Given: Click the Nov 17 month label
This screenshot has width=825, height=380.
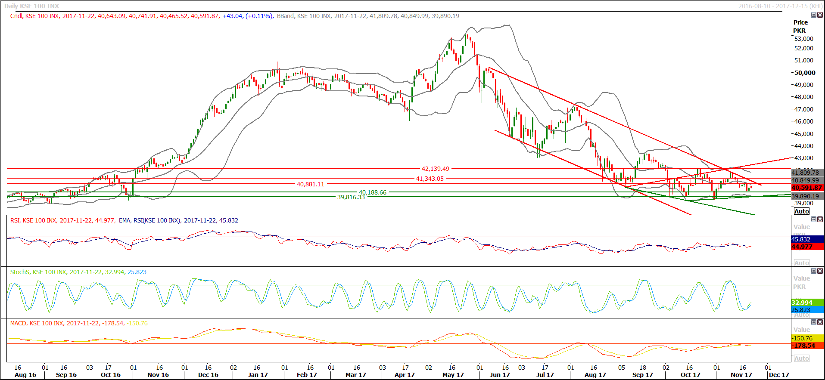Looking at the screenshot, I should coord(741,375).
